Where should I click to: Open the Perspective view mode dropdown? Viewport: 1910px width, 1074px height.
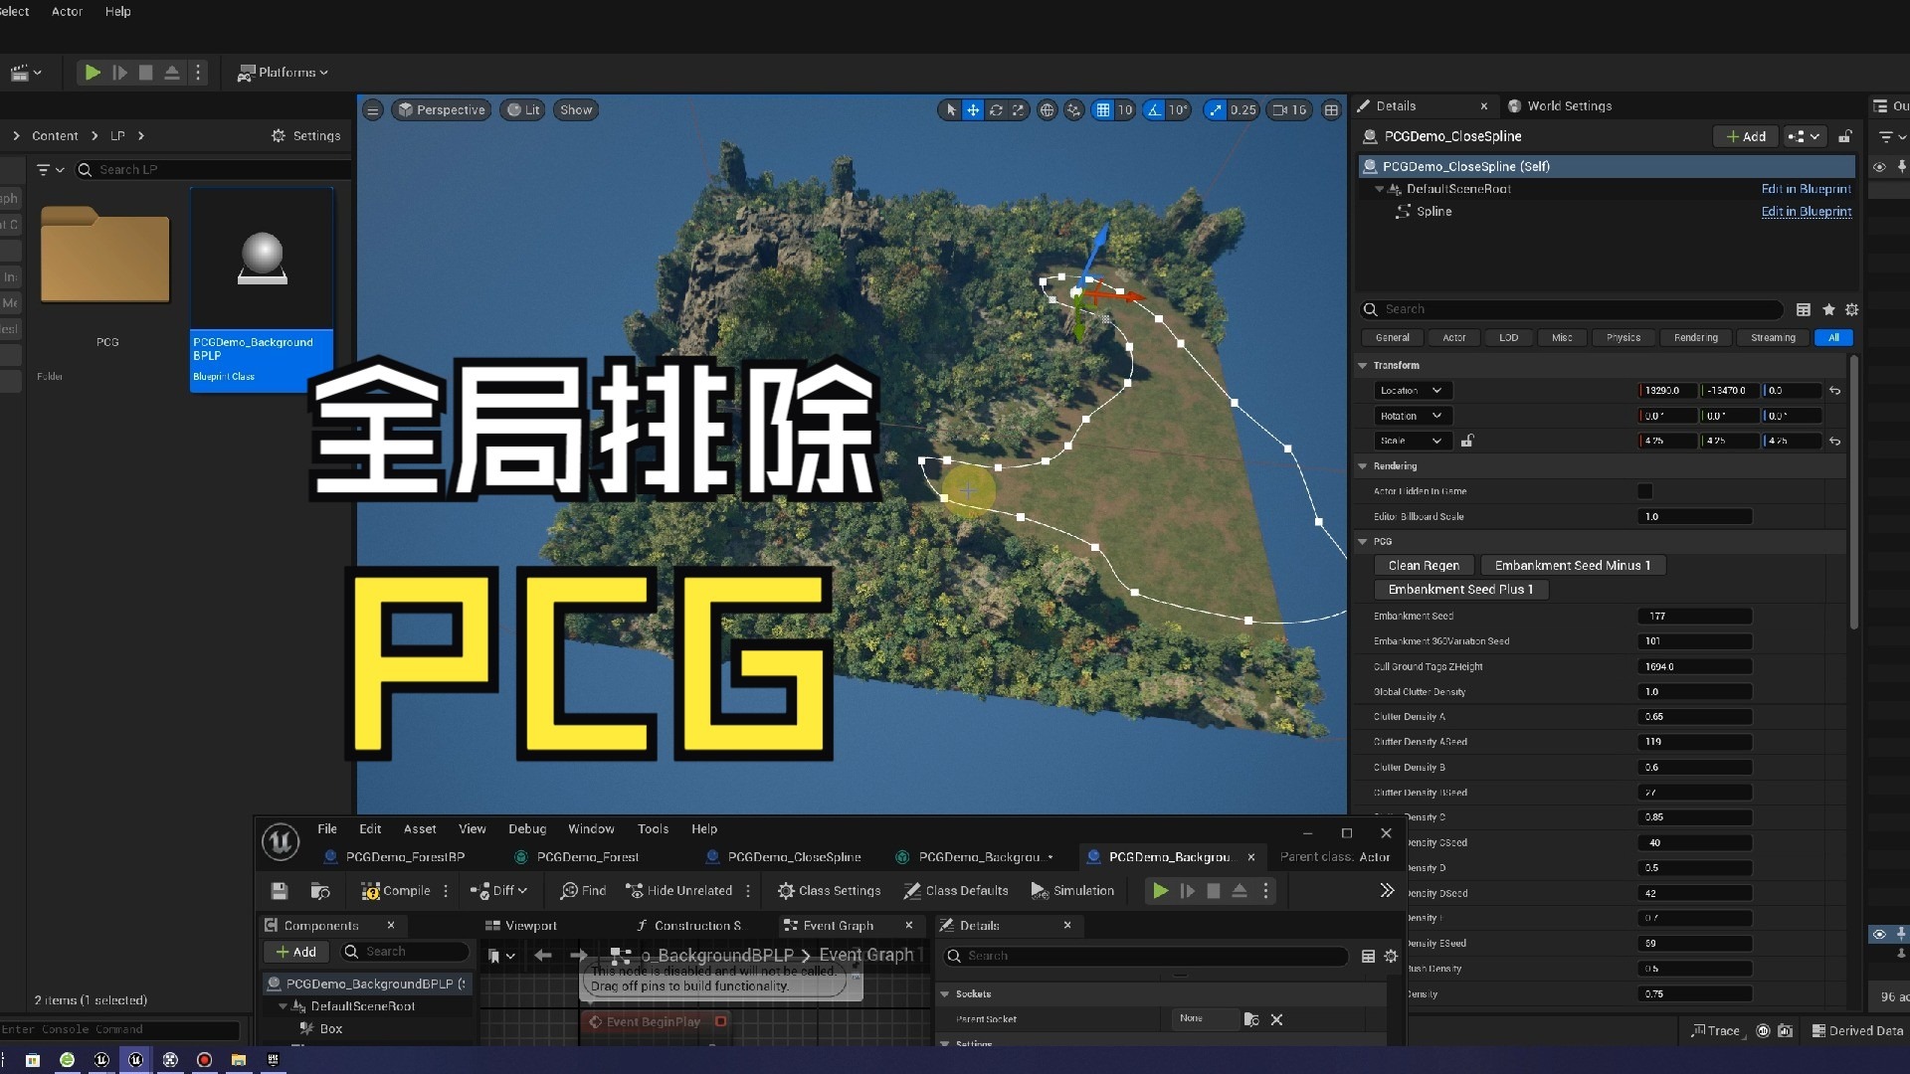pyautogui.click(x=441, y=110)
